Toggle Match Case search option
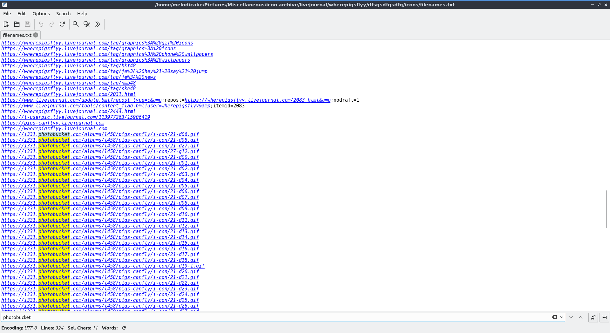The height and width of the screenshot is (333, 610). pos(593,317)
